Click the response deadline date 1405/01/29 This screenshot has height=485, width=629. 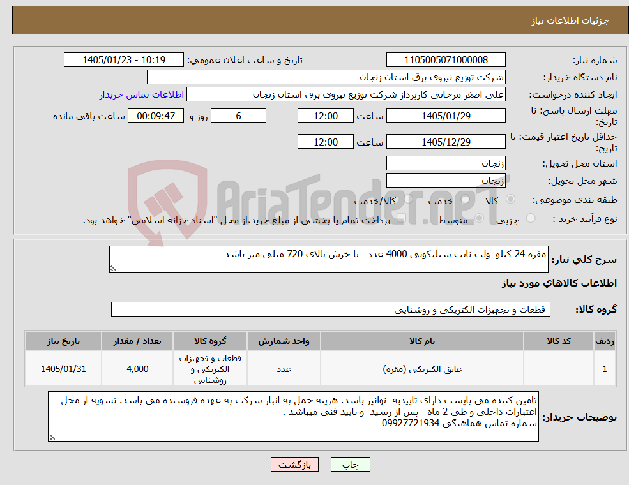(446, 116)
